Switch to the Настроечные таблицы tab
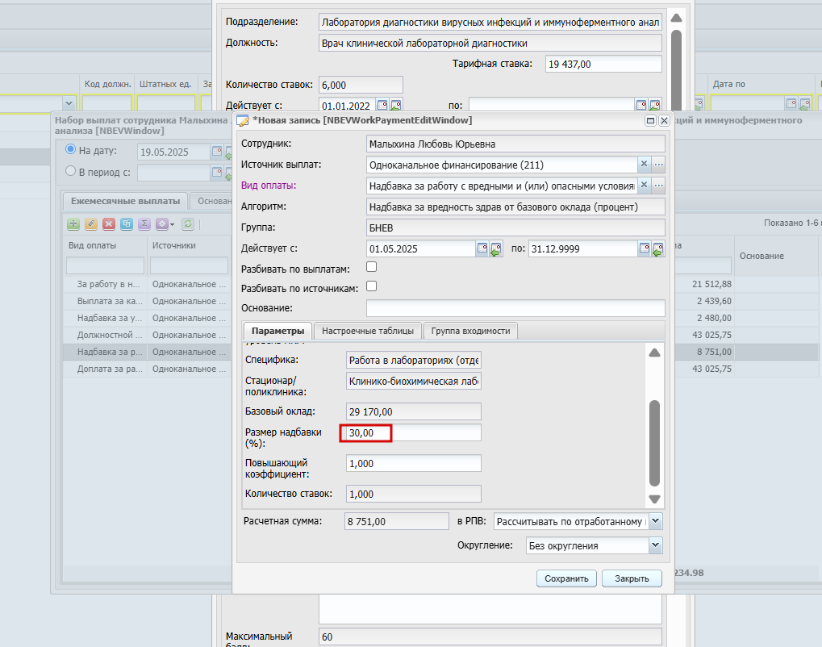822x647 pixels. (368, 331)
